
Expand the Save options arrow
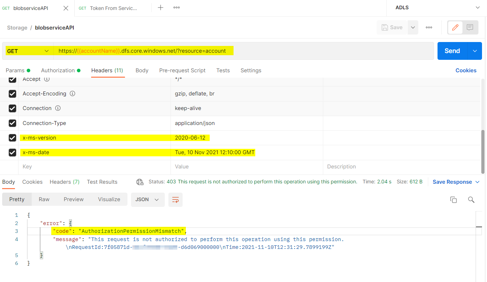(x=413, y=27)
